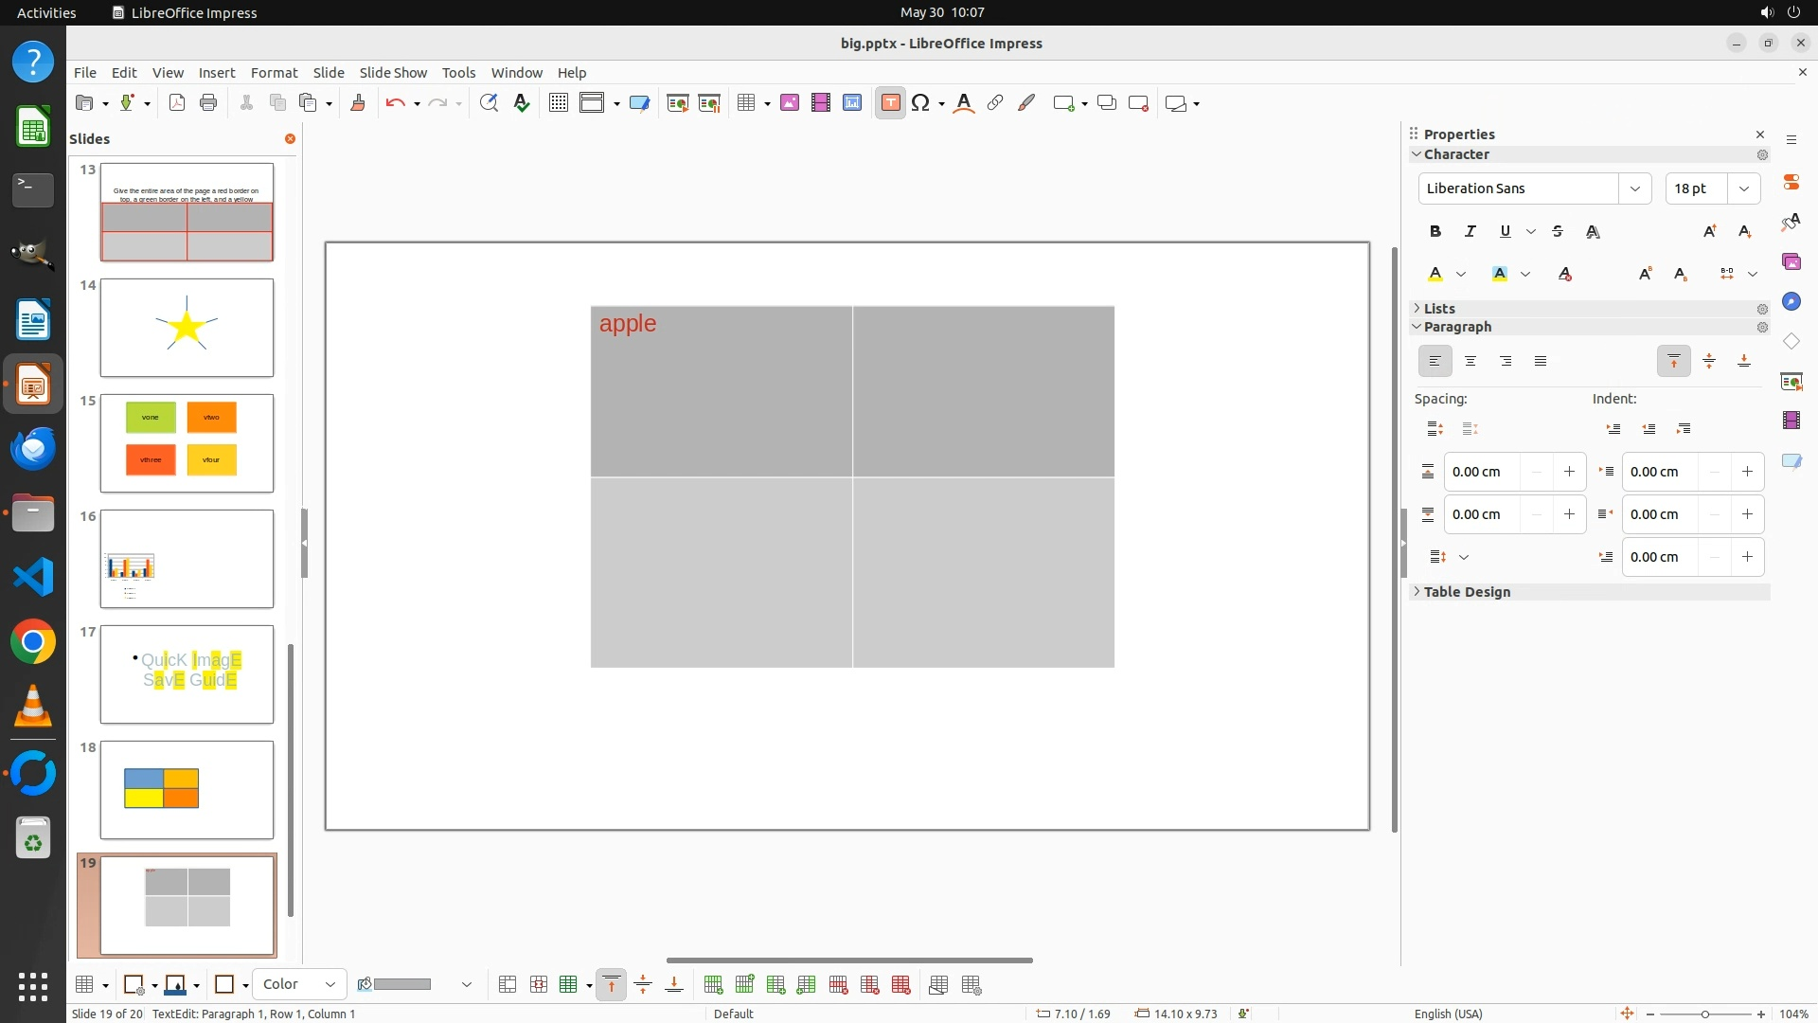
Task: Click the Display Grid icon
Action: tap(559, 103)
